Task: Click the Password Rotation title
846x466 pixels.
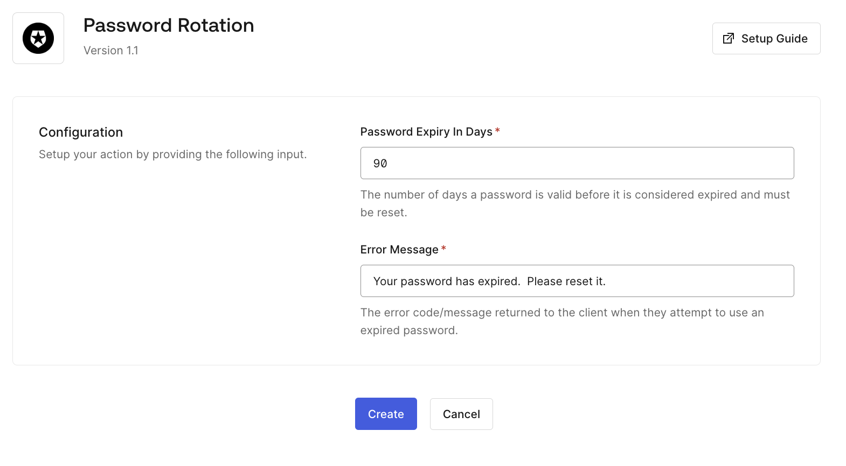Action: click(169, 25)
